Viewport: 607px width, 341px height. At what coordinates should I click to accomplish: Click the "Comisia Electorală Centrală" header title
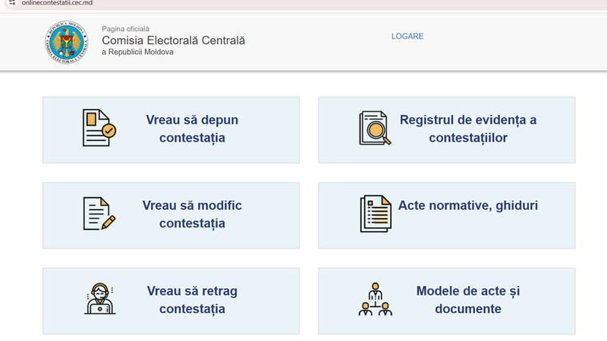pyautogui.click(x=173, y=40)
